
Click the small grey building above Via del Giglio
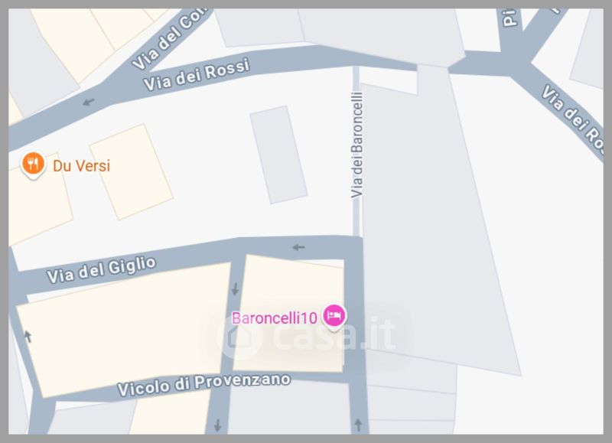[x=278, y=155]
